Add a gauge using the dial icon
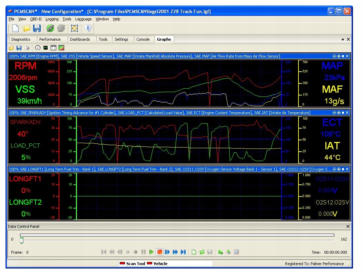This screenshot has width=363, height=274. click(x=38, y=48)
